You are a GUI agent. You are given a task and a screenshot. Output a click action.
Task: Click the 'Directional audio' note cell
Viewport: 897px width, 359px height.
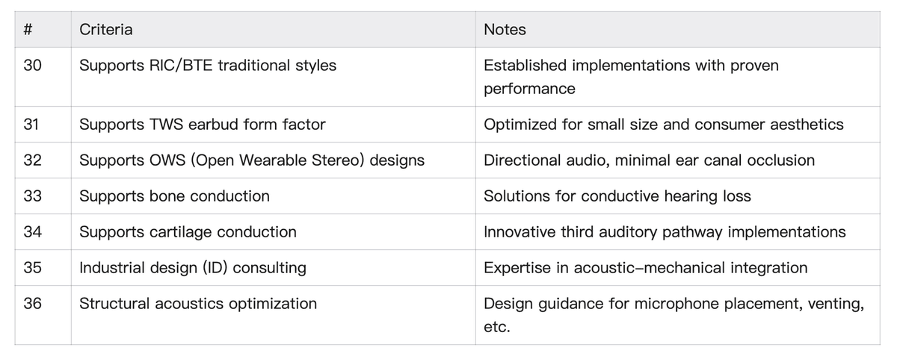(649, 160)
